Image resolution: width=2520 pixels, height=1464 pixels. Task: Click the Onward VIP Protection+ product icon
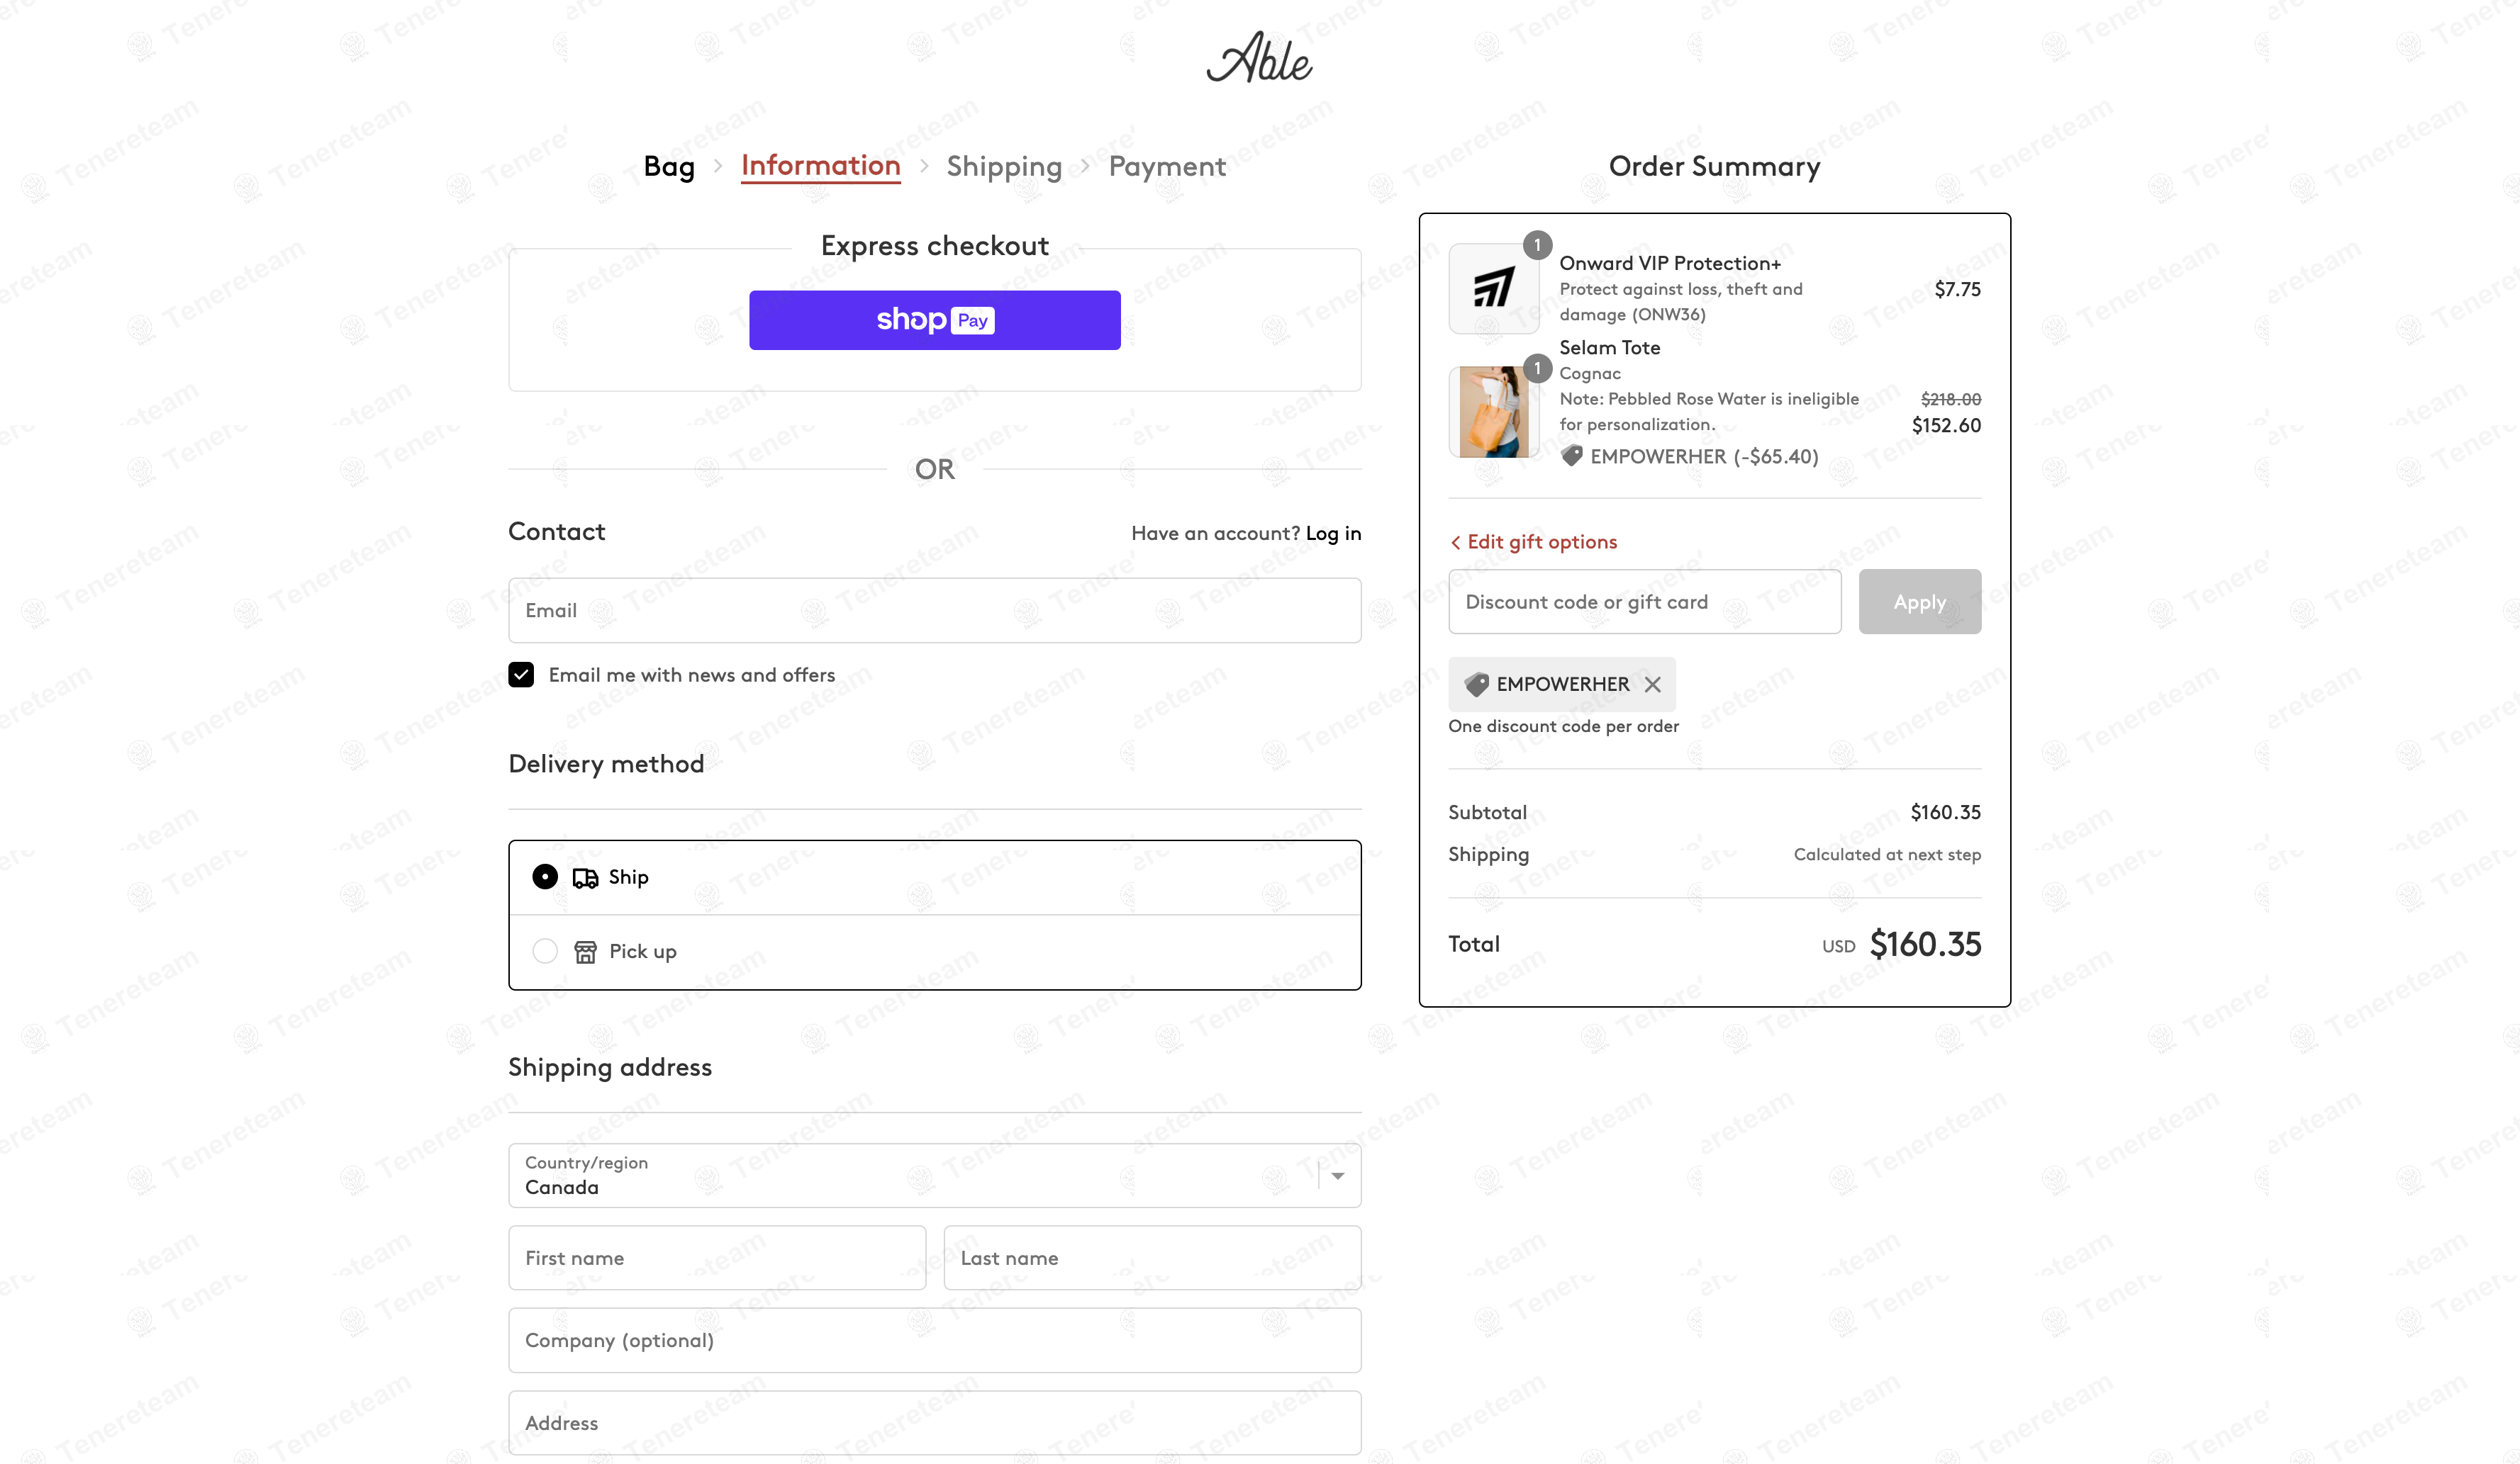click(1493, 289)
